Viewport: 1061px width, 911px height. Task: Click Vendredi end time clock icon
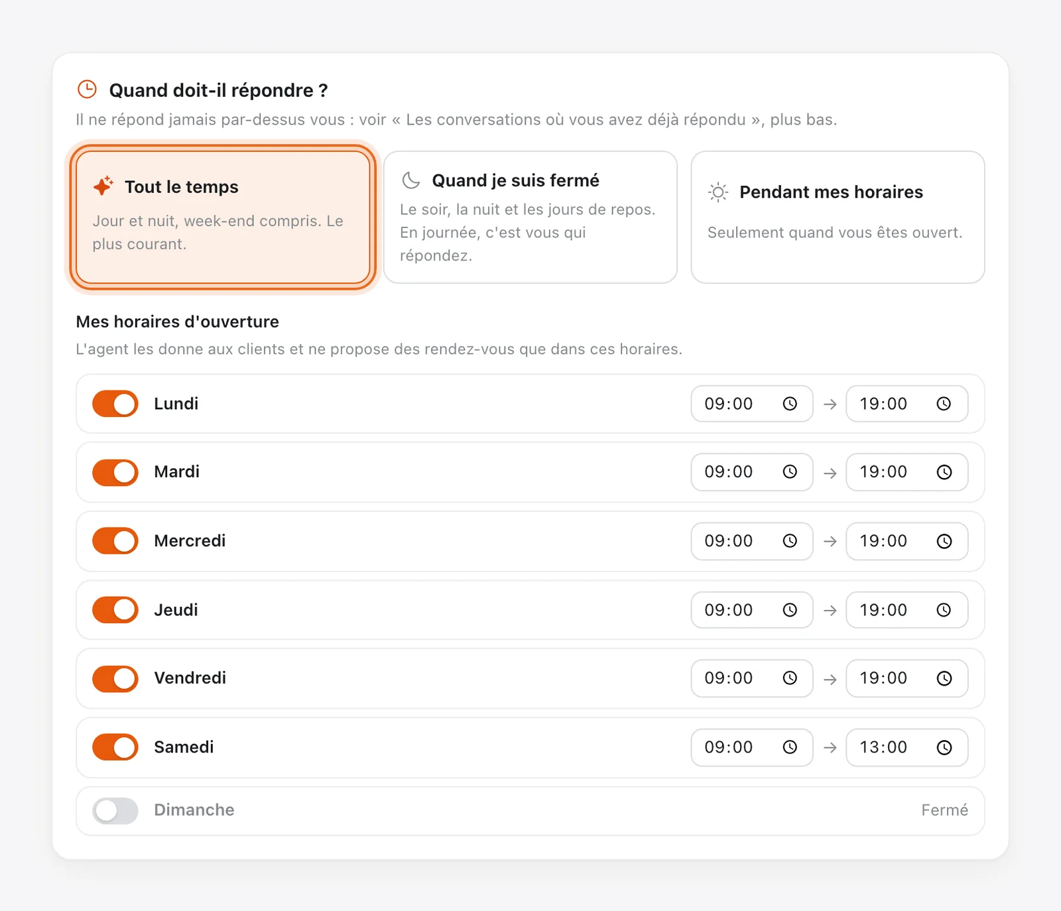[944, 678]
